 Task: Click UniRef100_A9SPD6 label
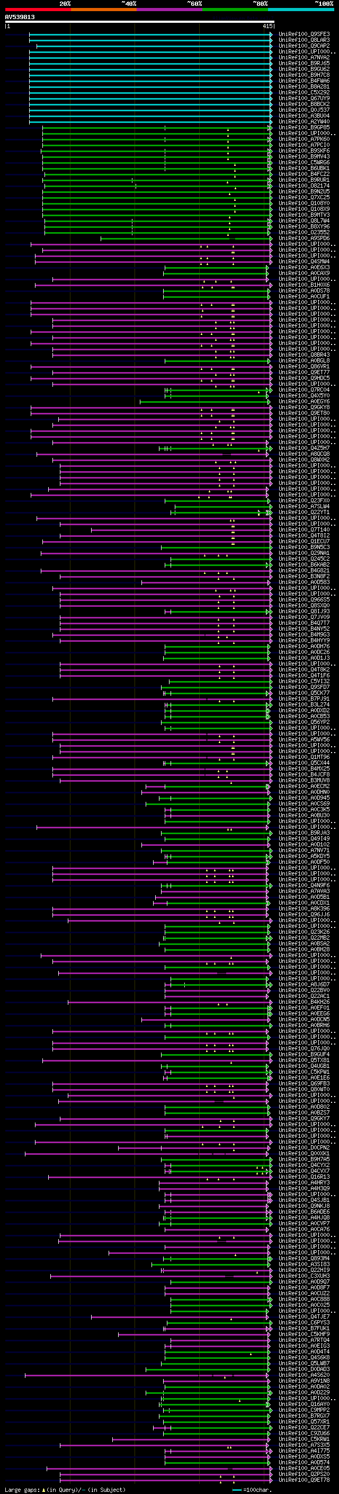(x=304, y=238)
